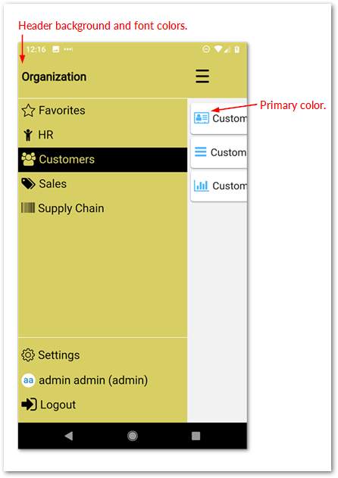Open the customer list tile with lines icon
This screenshot has width=338, height=478.
click(219, 152)
